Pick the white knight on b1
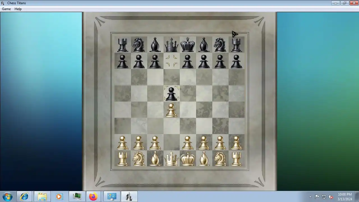Viewport: 359px width, 202px height. coord(139,159)
